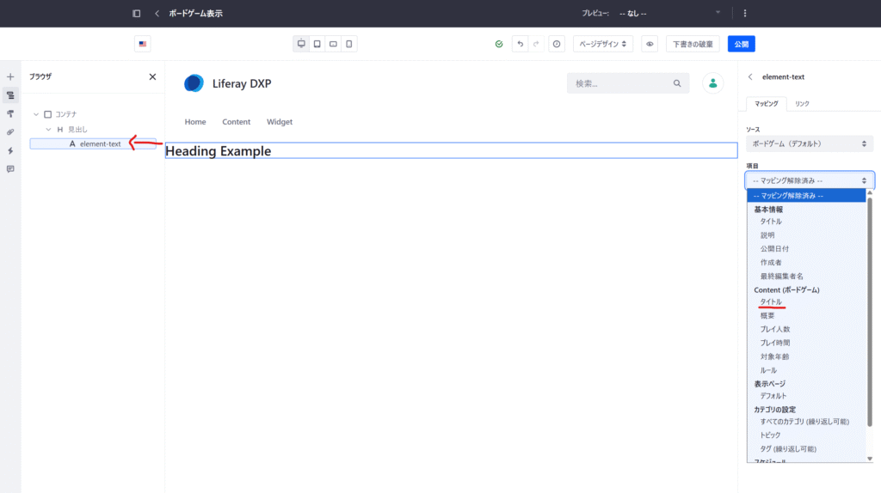Viewport: 881px width, 493px height.
Task: Collapse the 見出し tree node
Action: click(x=48, y=129)
